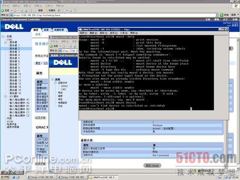This screenshot has width=240, height=180.
Task: Click the green Go arrow beside address bar
Action: tap(222, 15)
